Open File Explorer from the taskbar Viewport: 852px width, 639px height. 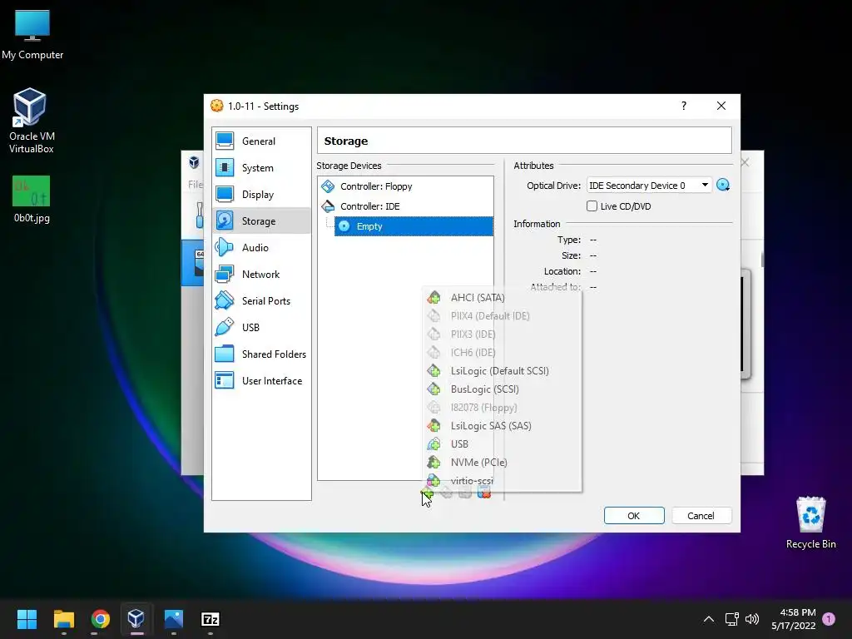coord(63,619)
